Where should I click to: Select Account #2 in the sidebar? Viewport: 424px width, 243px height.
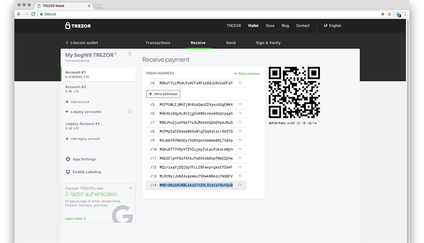coord(76,89)
